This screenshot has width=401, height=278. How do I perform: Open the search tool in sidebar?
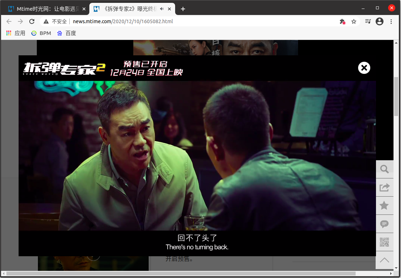384,169
